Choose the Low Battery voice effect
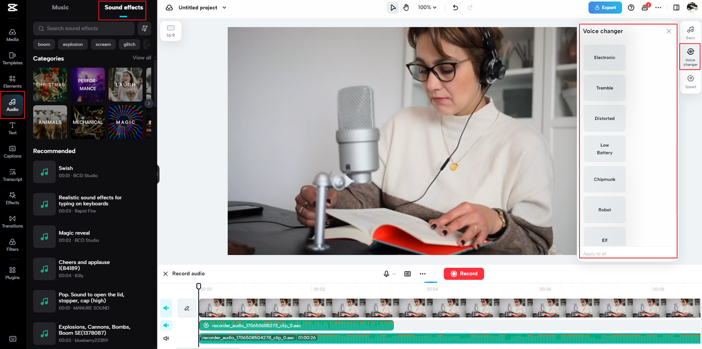702x349 pixels. click(x=605, y=149)
